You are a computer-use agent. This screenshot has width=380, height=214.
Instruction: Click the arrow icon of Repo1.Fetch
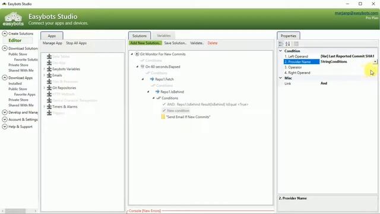[152, 79]
